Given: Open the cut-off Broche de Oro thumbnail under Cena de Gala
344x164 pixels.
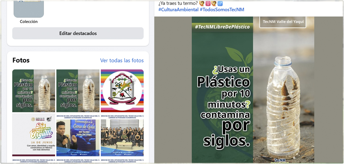Looking at the screenshot, I should pyautogui.click(x=78, y=160).
